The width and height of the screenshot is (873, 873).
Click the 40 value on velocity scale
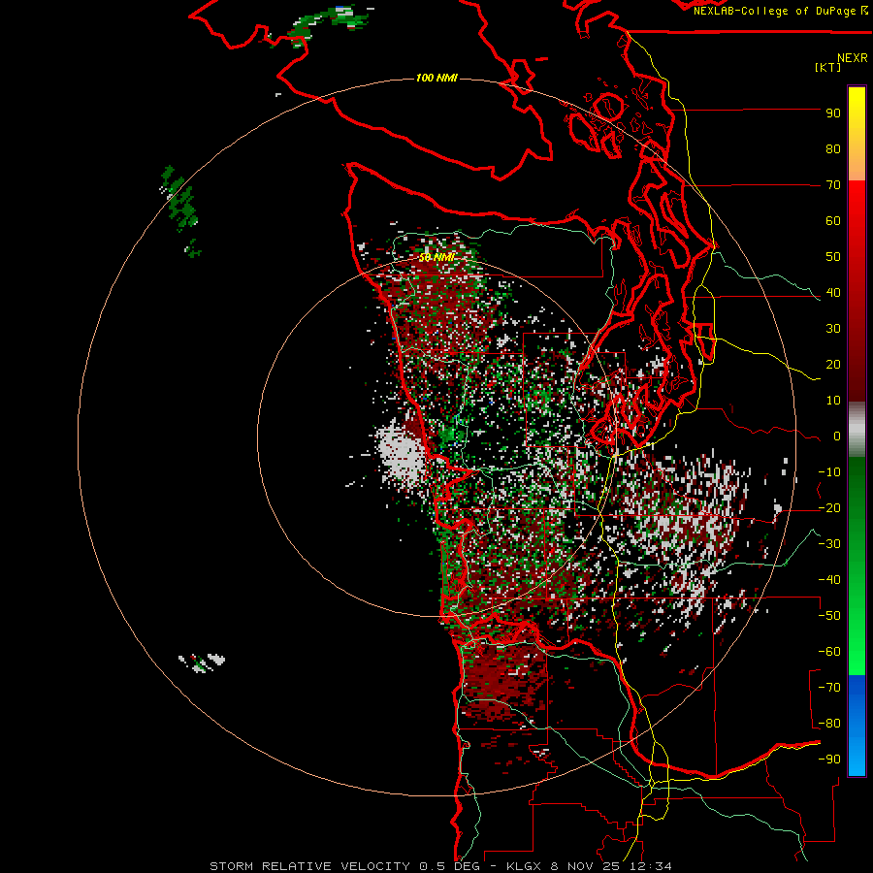pyautogui.click(x=833, y=293)
